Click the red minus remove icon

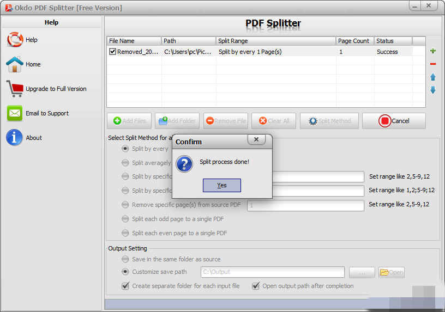[433, 64]
